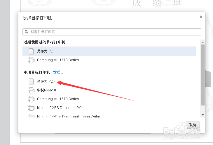
Task: Choose 另存为 PDF under local printers
Action: click(x=109, y=81)
